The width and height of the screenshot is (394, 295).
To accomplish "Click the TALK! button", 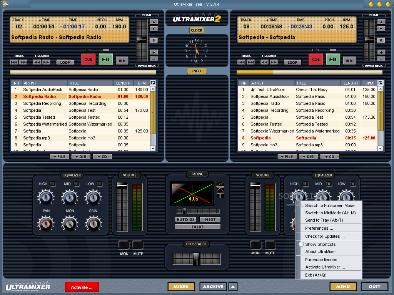I will coord(197,227).
